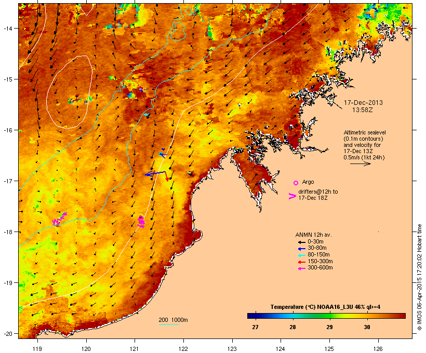The image size is (426, 353).
Task: Click the drifters@12h to legend text
Action: click(318, 192)
